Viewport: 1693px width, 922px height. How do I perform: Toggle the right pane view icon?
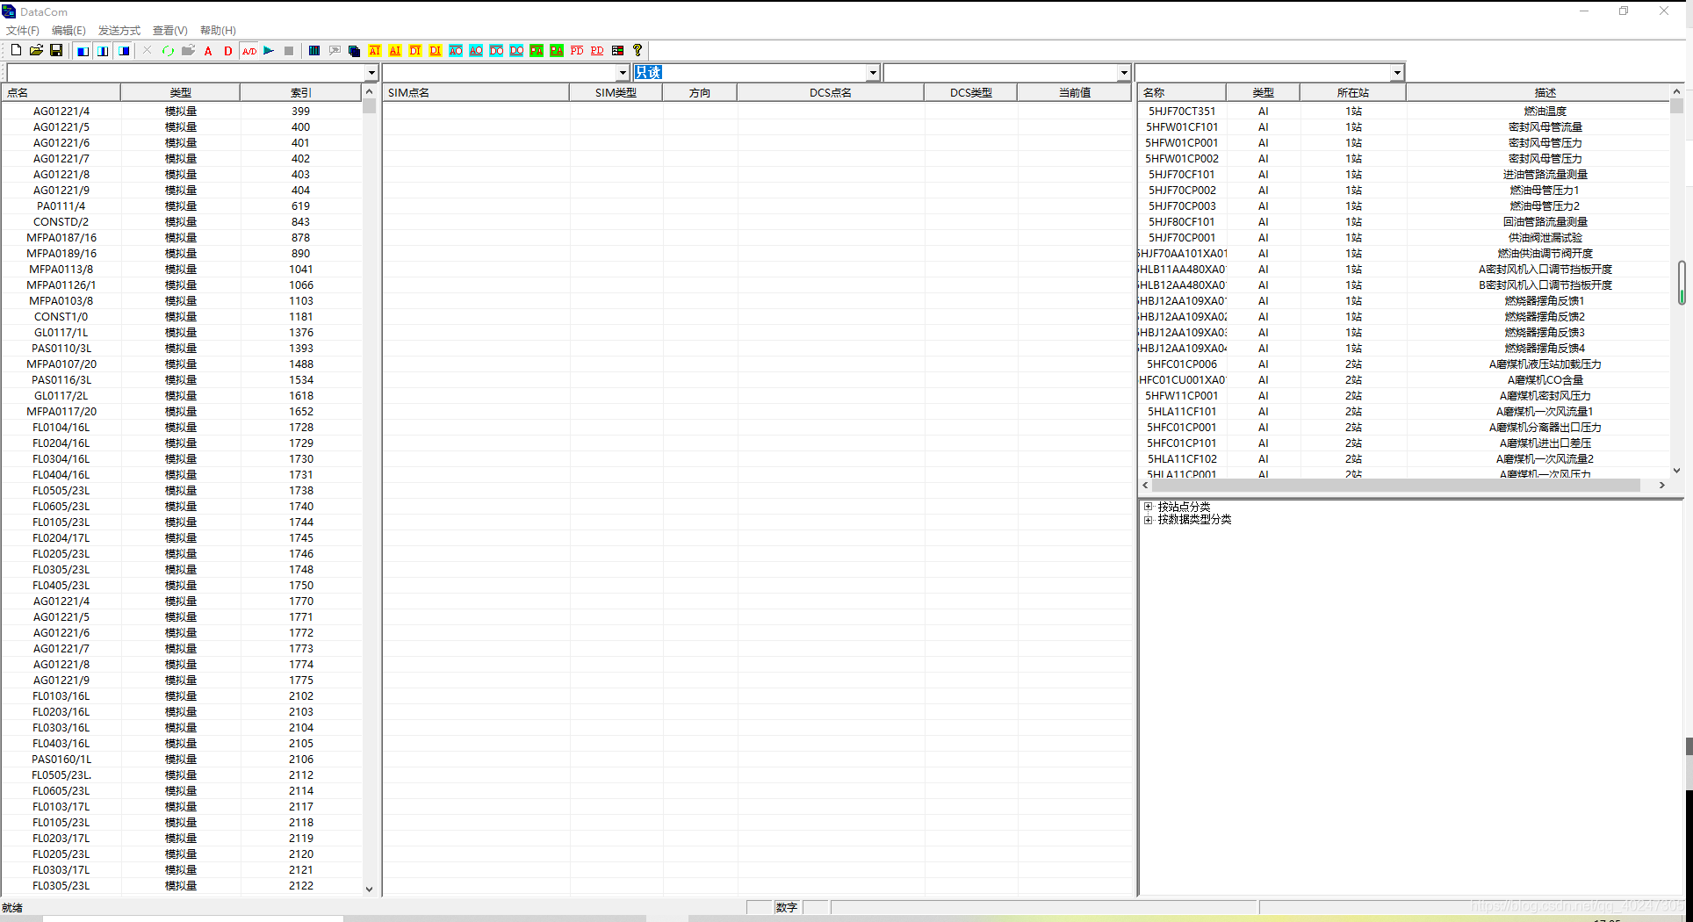[x=124, y=51]
